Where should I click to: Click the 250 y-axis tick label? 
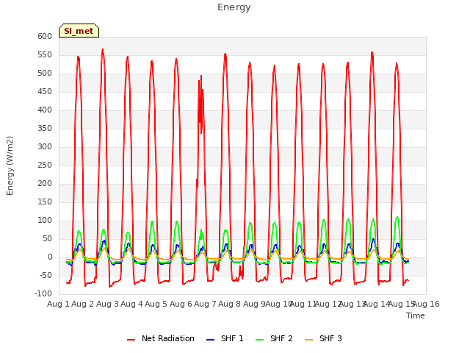point(45,165)
